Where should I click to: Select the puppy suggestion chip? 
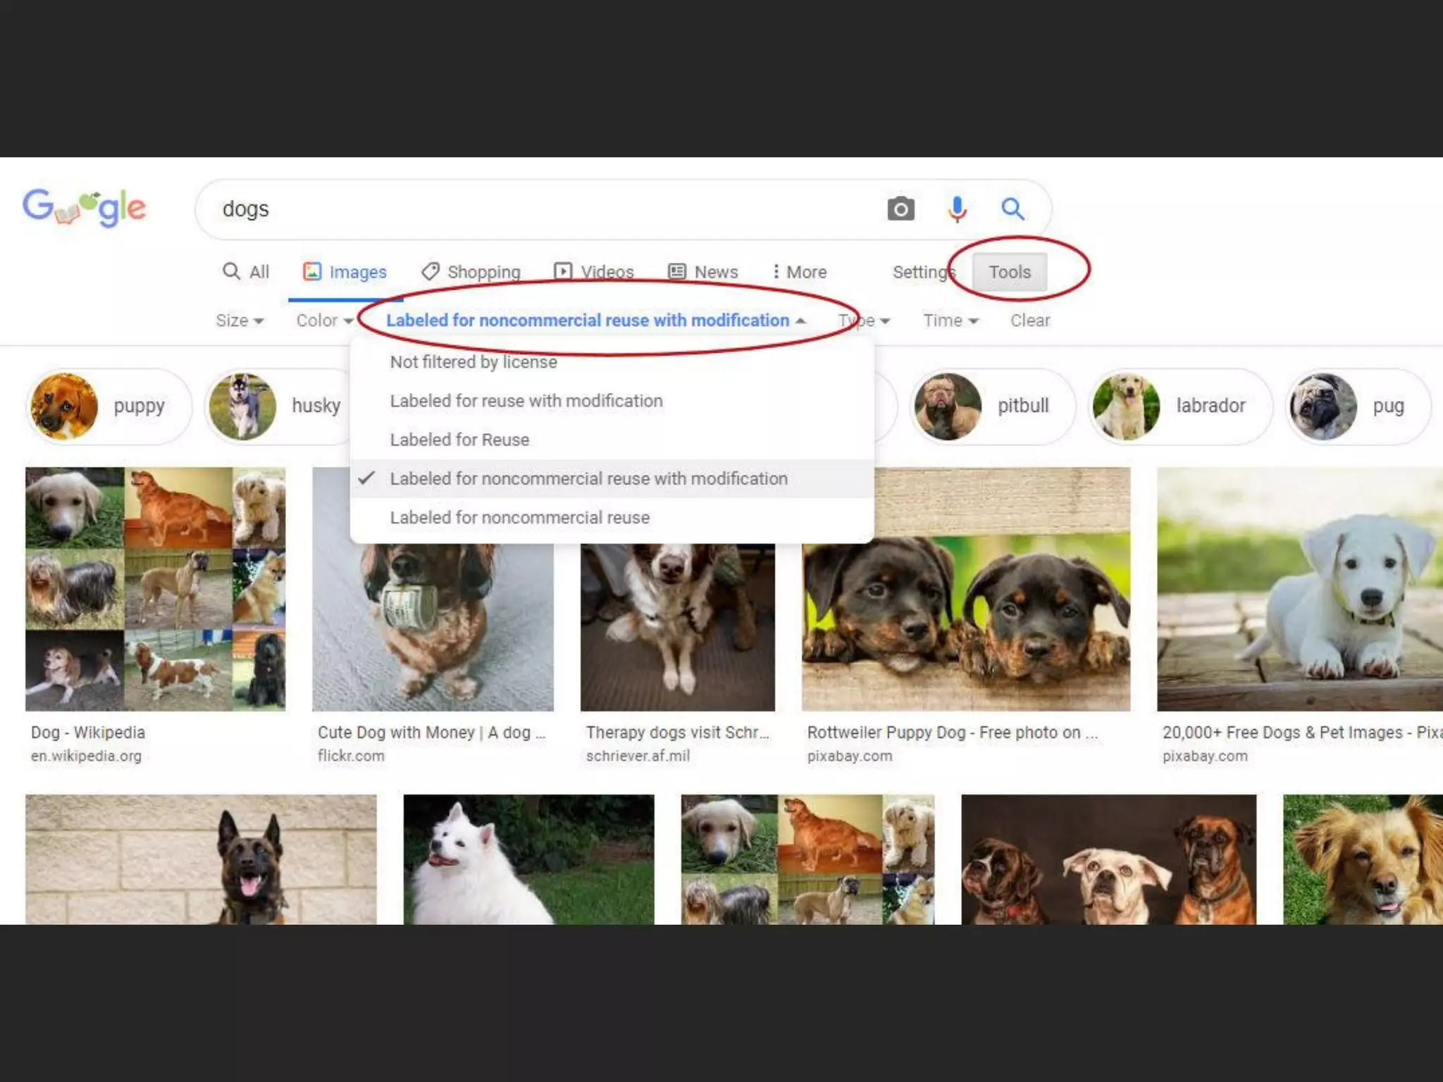109,406
